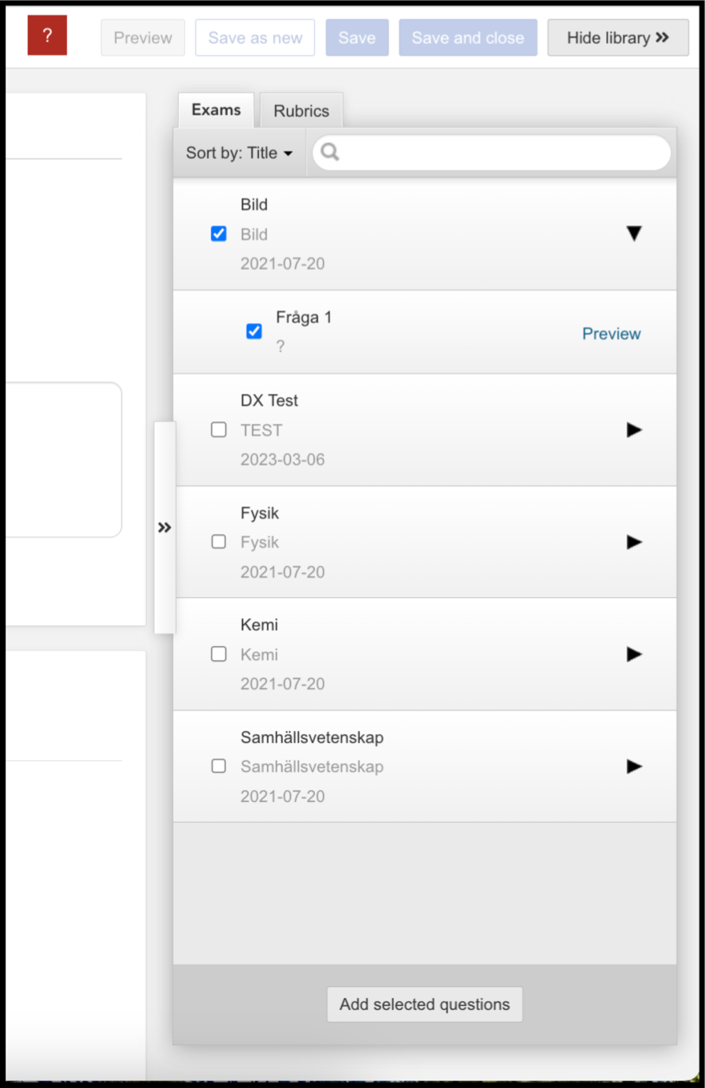Switch to the Rubrics tab
Image resolution: width=705 pixels, height=1088 pixels.
pyautogui.click(x=302, y=111)
